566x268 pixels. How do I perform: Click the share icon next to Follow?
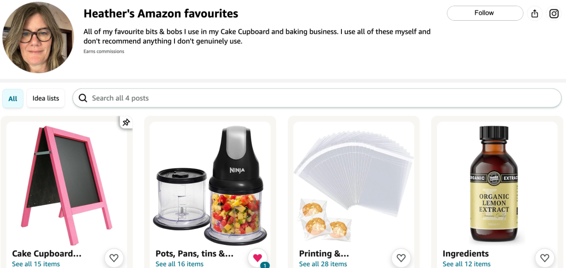(x=535, y=14)
